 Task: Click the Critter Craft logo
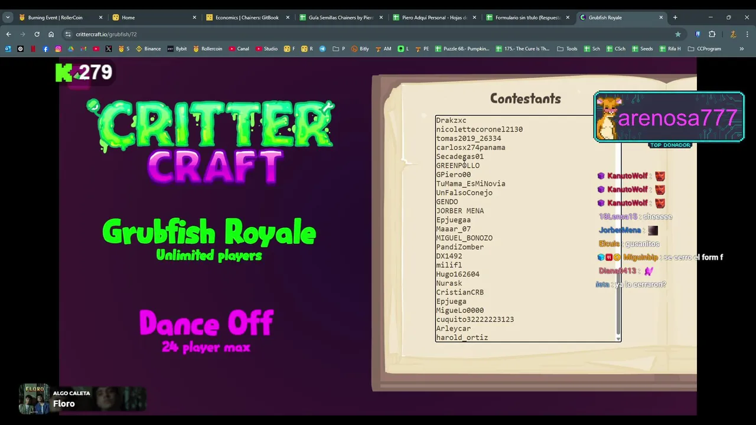(211, 140)
